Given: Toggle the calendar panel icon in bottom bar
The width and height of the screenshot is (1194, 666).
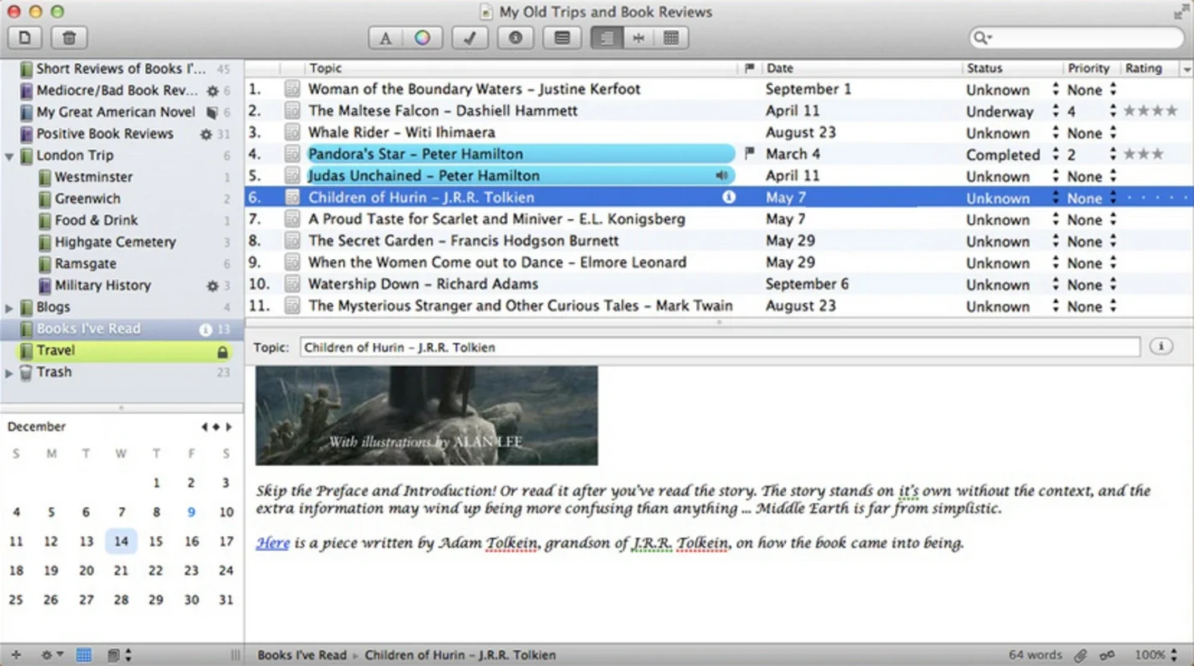Looking at the screenshot, I should click(x=84, y=655).
